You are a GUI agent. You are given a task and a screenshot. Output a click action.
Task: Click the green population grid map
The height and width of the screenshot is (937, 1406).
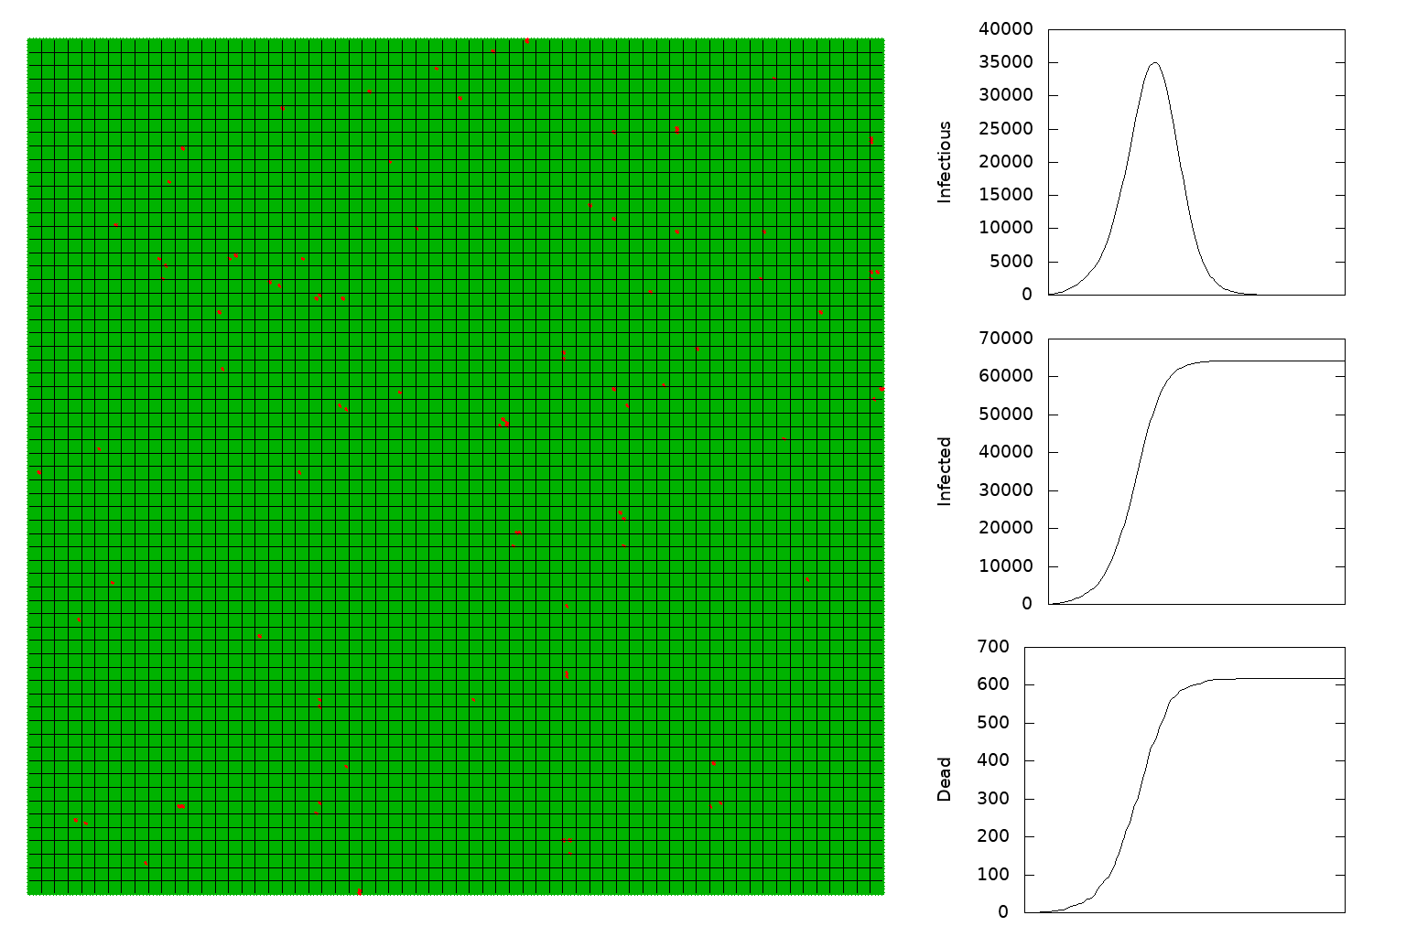pos(456,467)
